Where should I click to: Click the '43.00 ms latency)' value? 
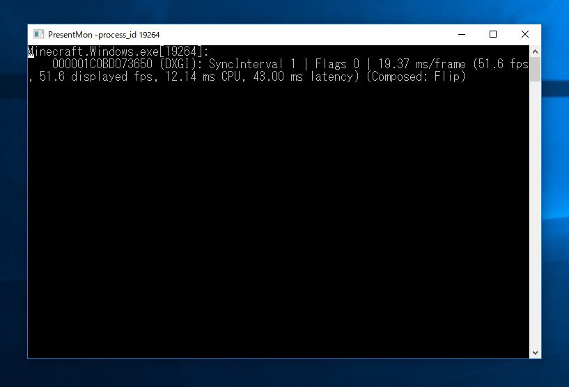pyautogui.click(x=306, y=77)
